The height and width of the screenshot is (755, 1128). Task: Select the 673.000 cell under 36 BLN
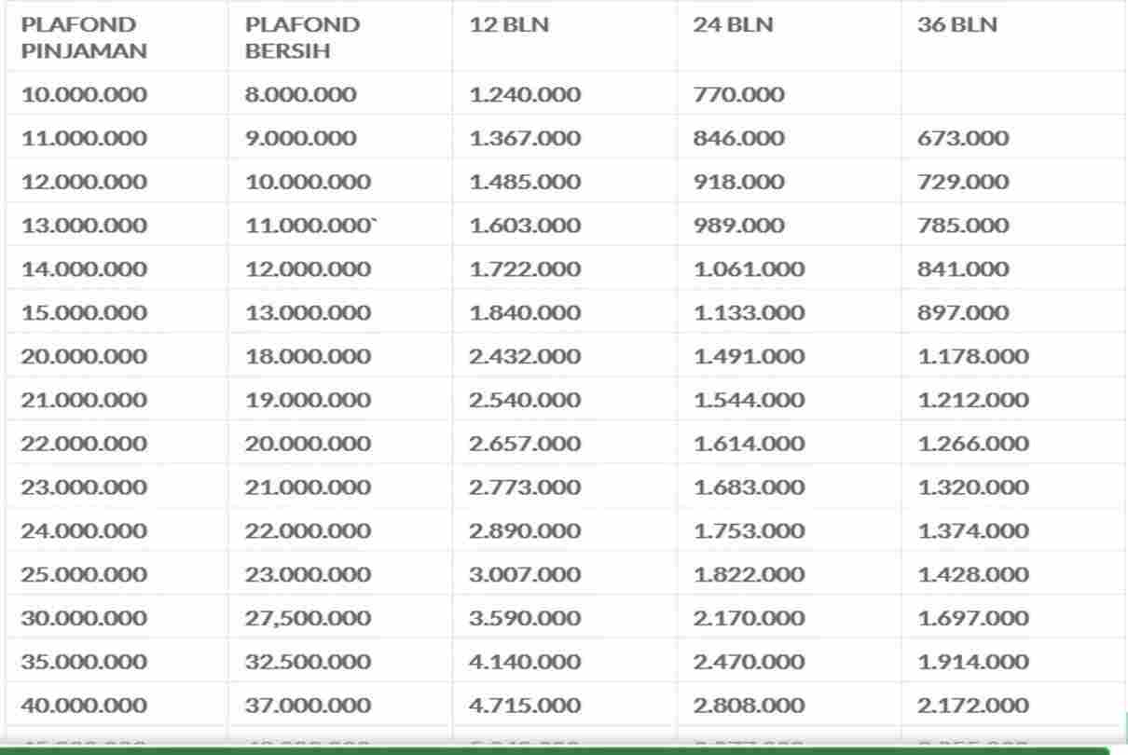pyautogui.click(x=963, y=138)
